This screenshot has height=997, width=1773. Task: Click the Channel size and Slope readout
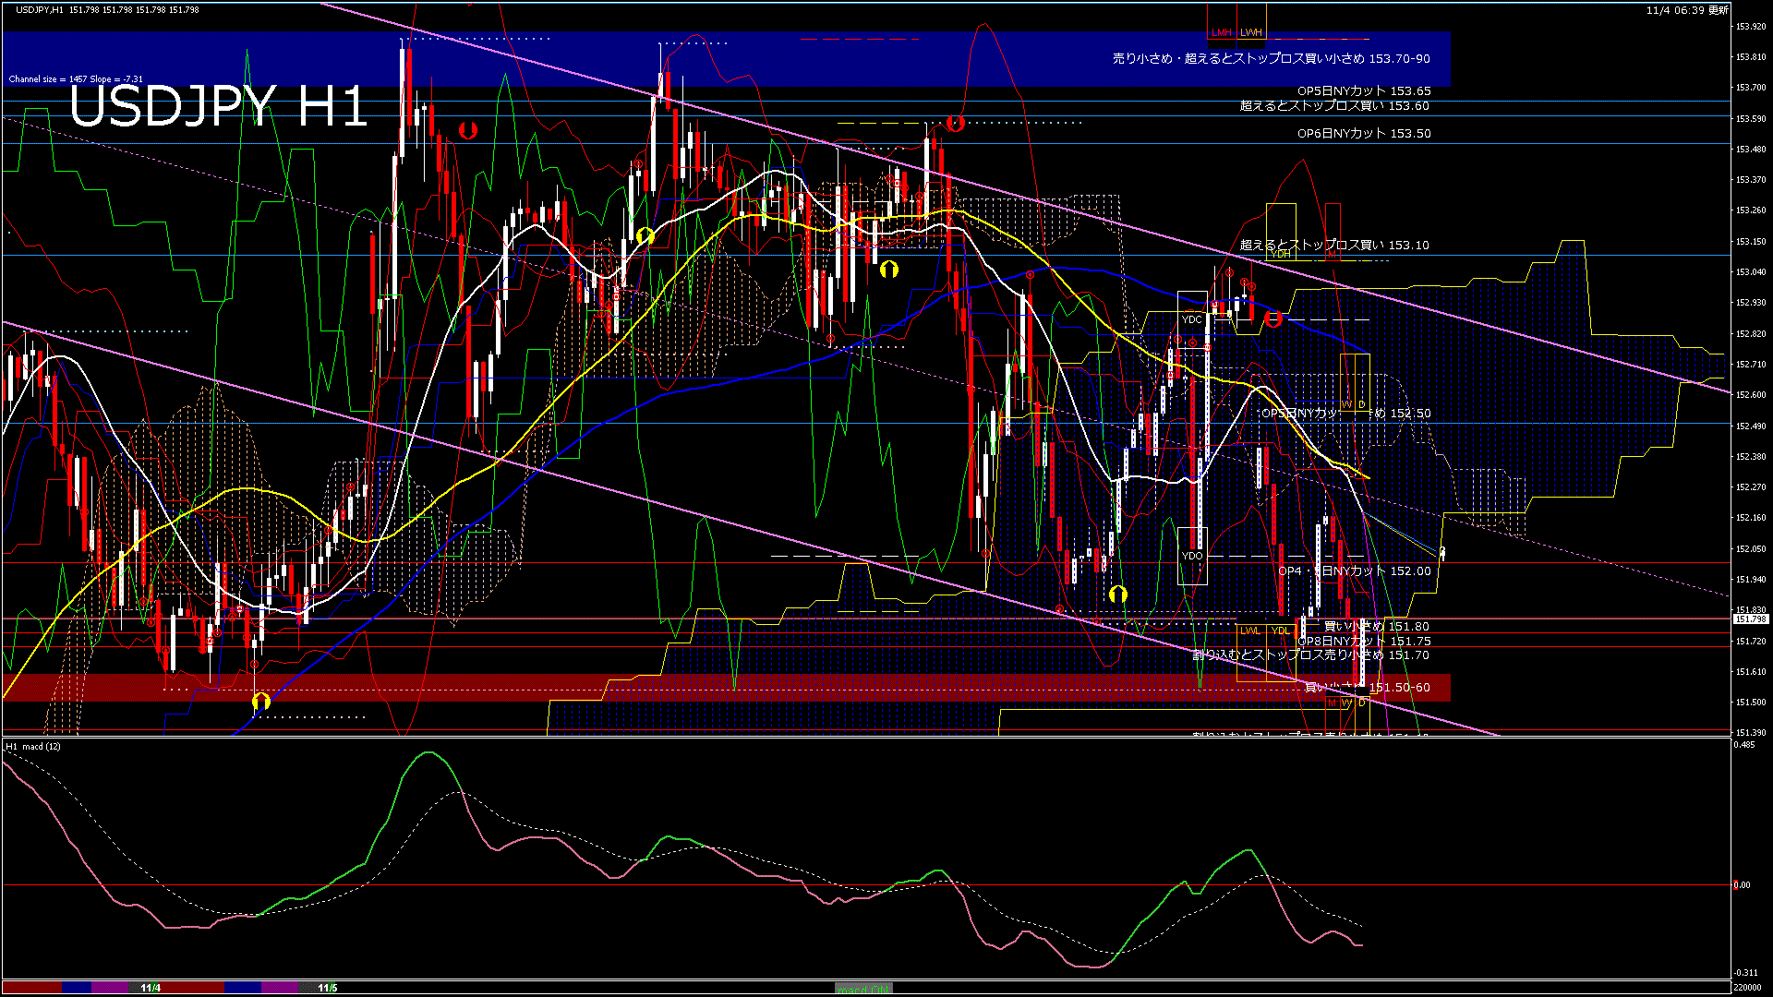coord(76,79)
